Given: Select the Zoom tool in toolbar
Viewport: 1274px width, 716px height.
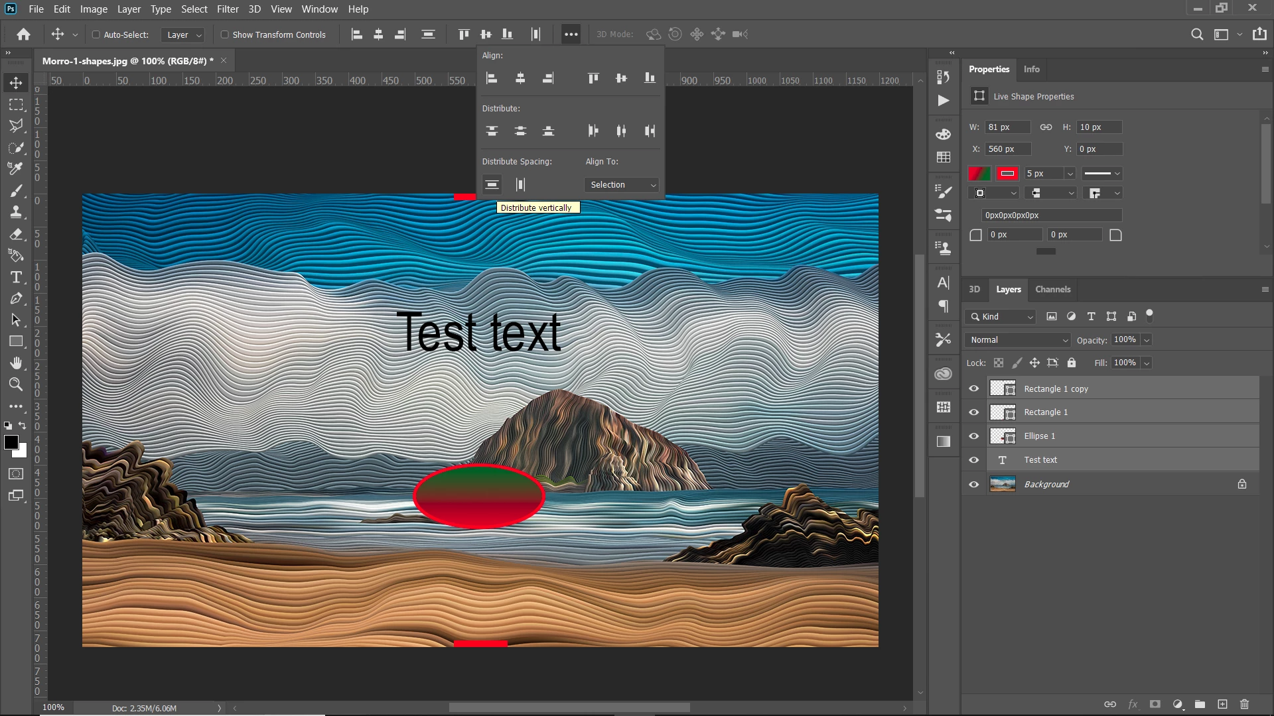Looking at the screenshot, I should click(16, 385).
